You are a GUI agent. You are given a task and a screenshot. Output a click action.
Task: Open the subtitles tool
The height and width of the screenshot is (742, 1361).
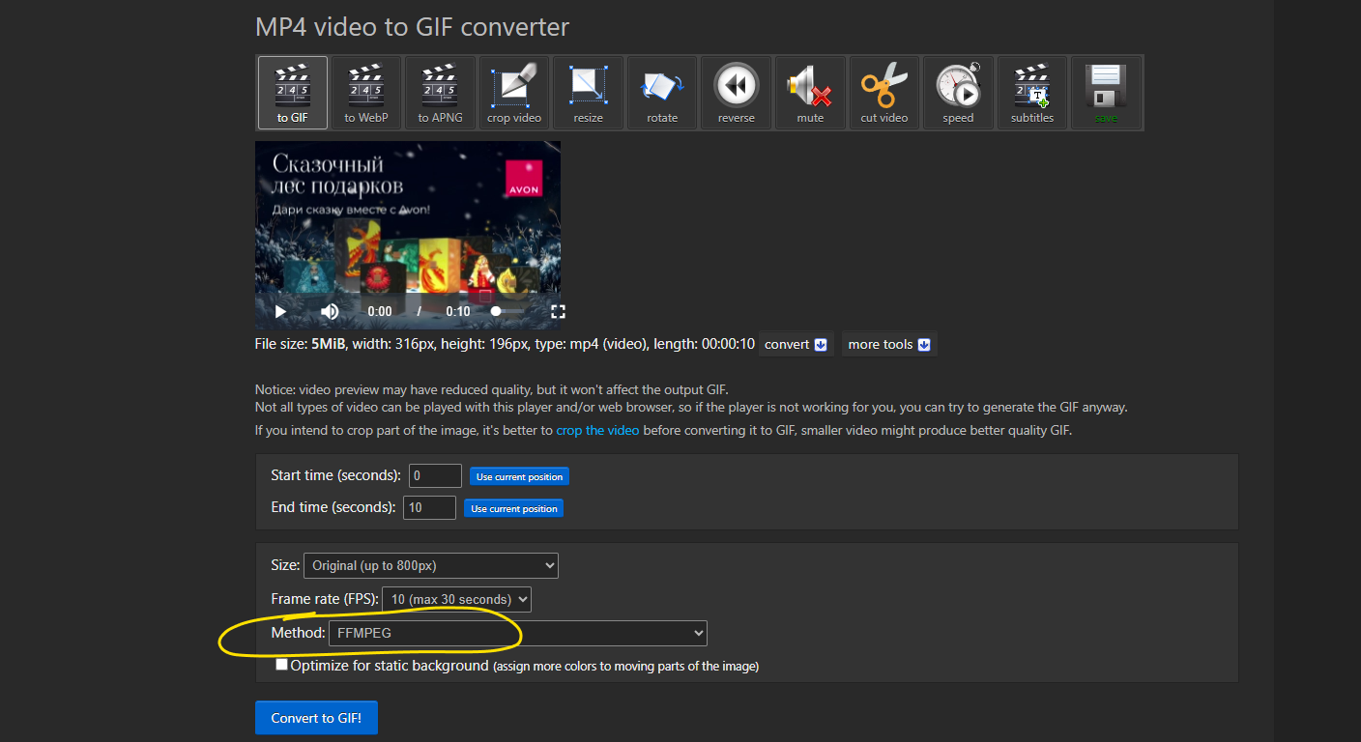click(x=1031, y=93)
